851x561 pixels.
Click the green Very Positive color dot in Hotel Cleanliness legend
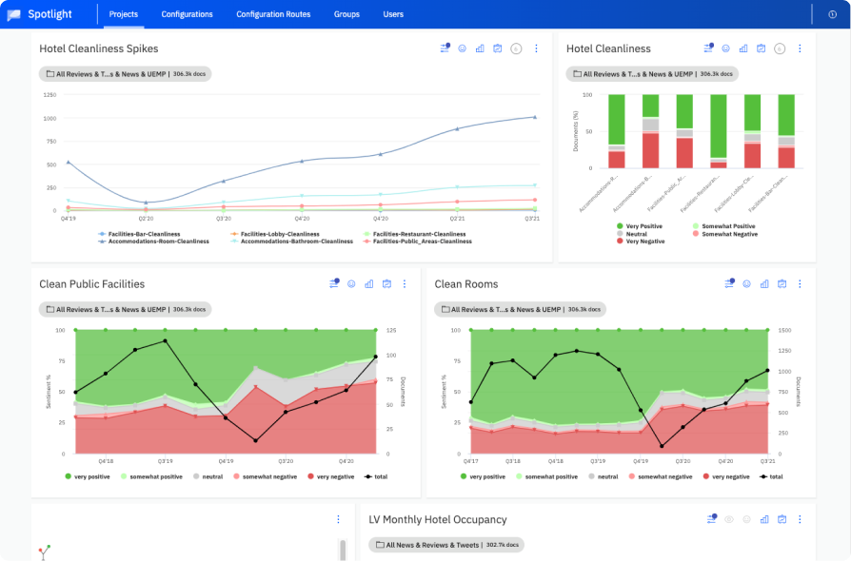621,226
